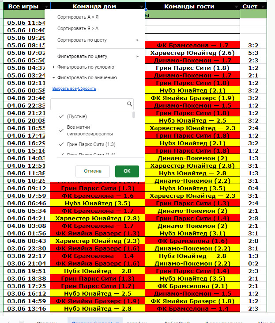The image size is (275, 323).
Task: Select home cell Харвестер Юнайтед (2.3)
Action: 98,241
